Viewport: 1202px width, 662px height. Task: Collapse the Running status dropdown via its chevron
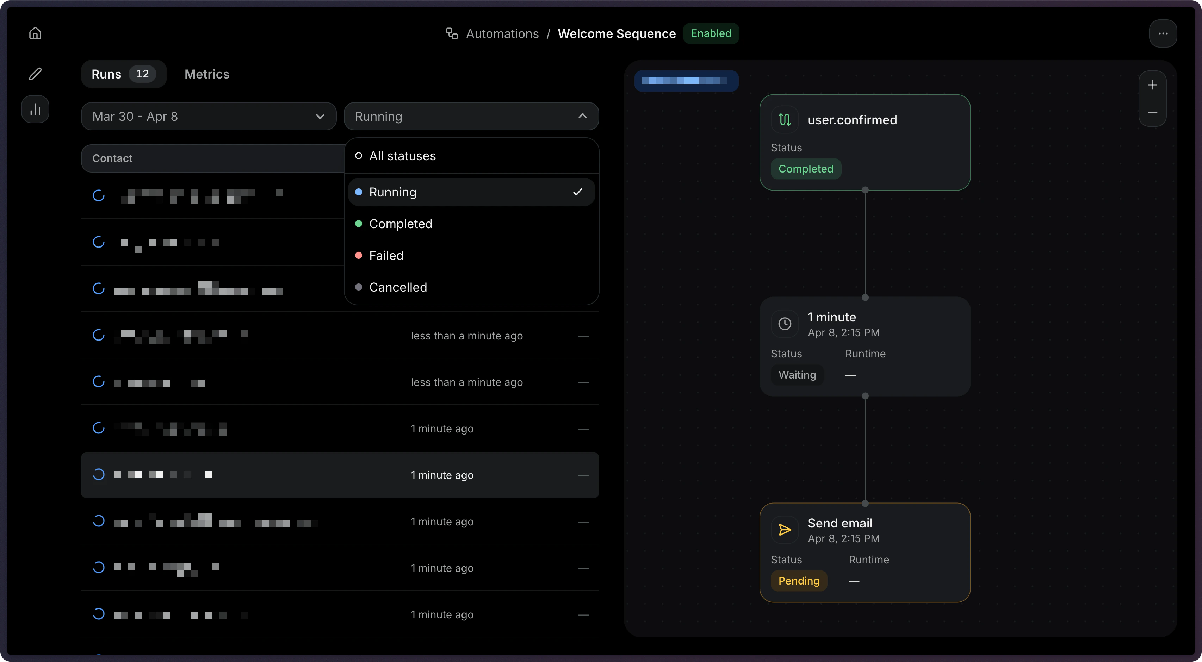pyautogui.click(x=582, y=116)
